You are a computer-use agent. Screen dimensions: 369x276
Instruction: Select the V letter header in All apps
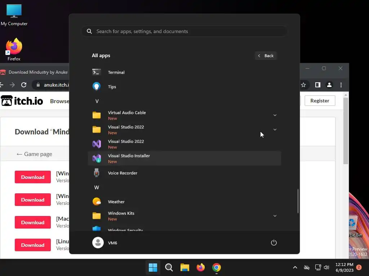97,101
